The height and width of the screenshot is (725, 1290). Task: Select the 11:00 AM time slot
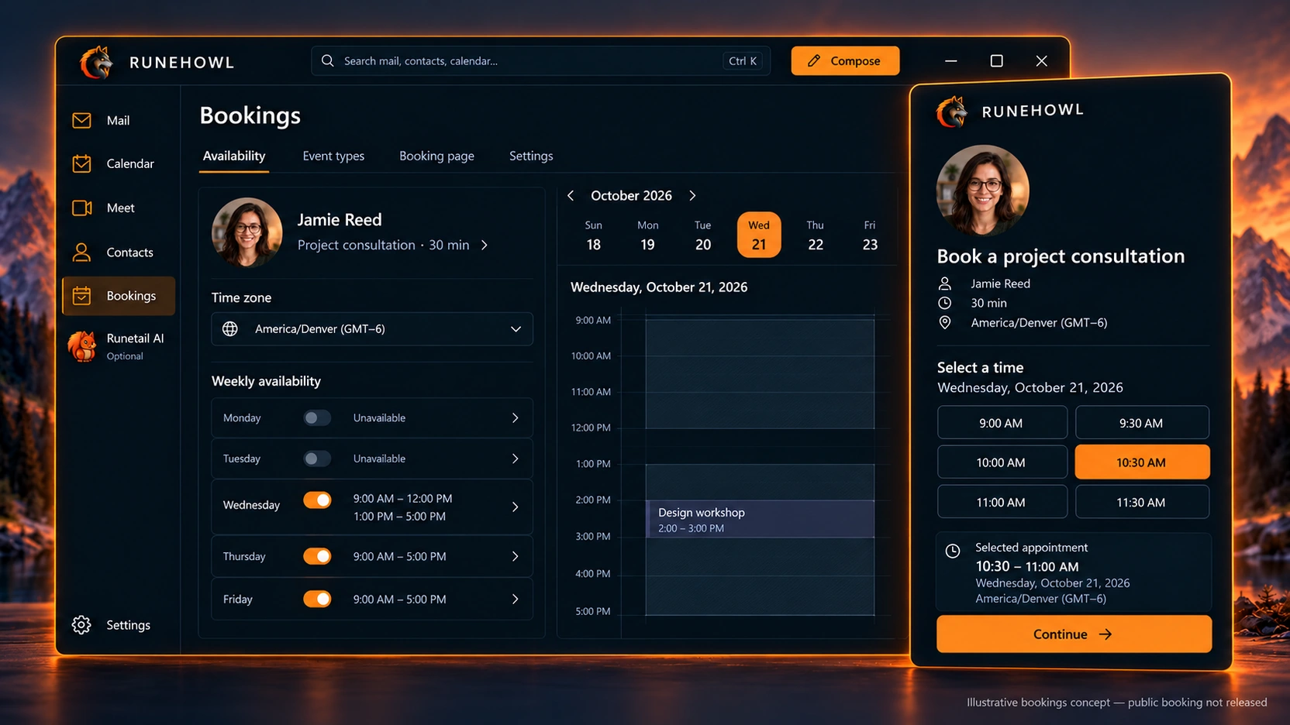1002,502
